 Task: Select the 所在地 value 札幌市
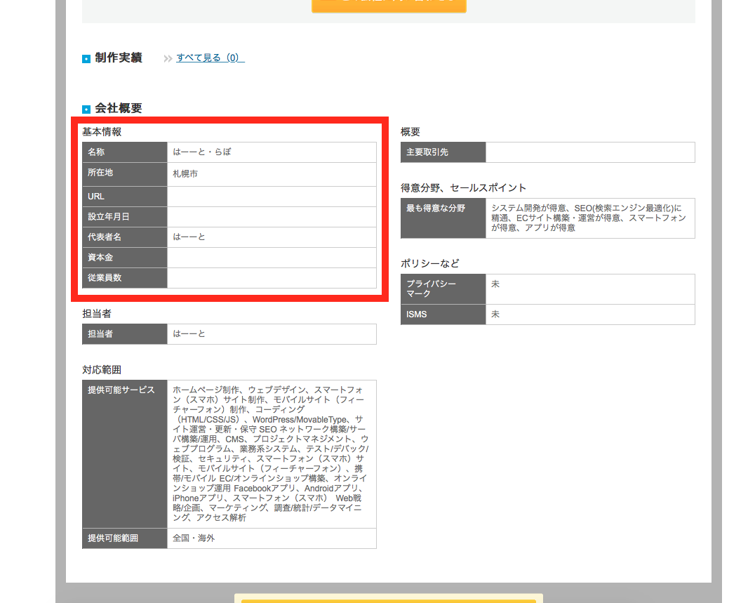pos(185,173)
